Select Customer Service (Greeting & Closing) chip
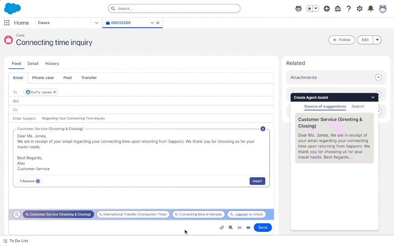Screen dimensions: 394x246 (x=58, y=215)
